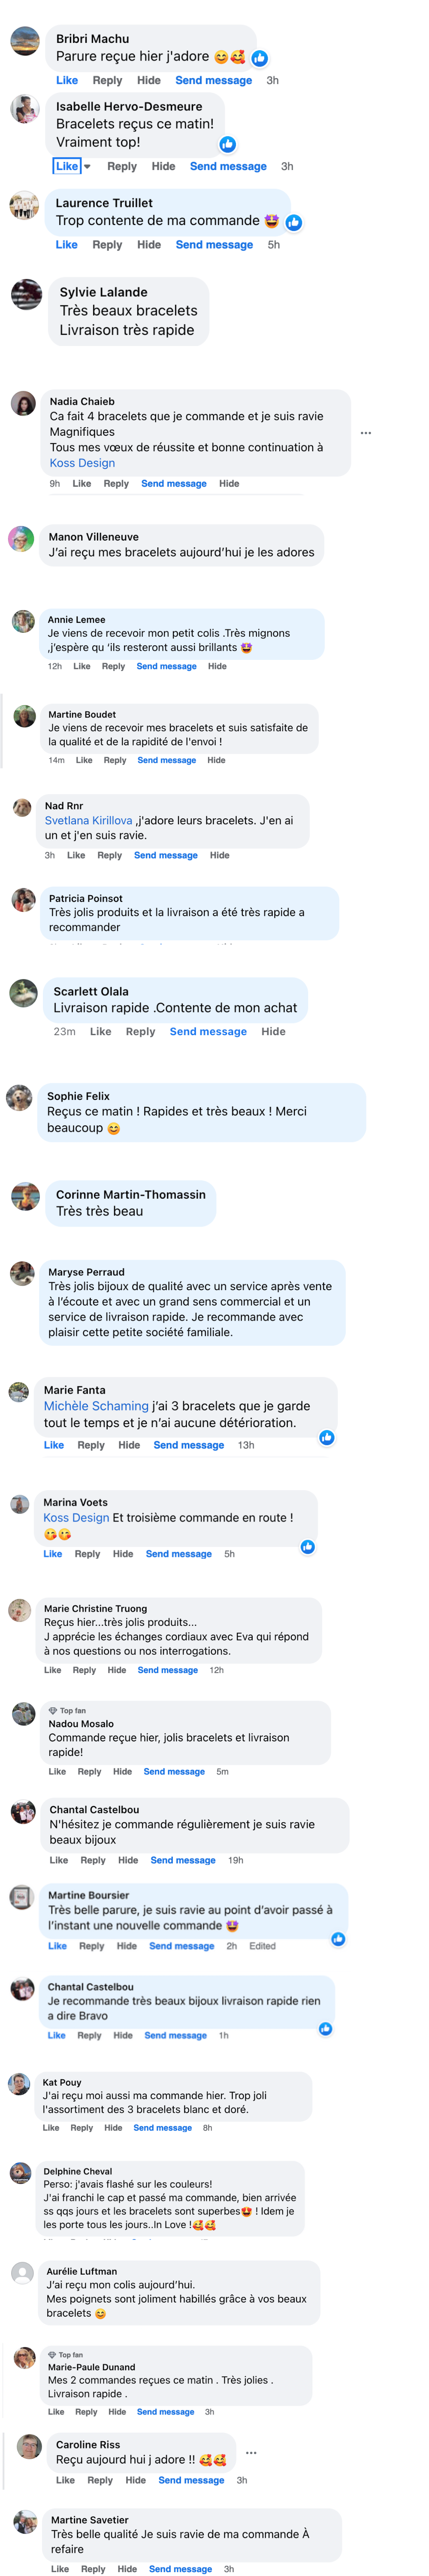429x2576 pixels.
Task: Click the like reaction icon on Bribri Machu's comment
Action: tap(260, 58)
